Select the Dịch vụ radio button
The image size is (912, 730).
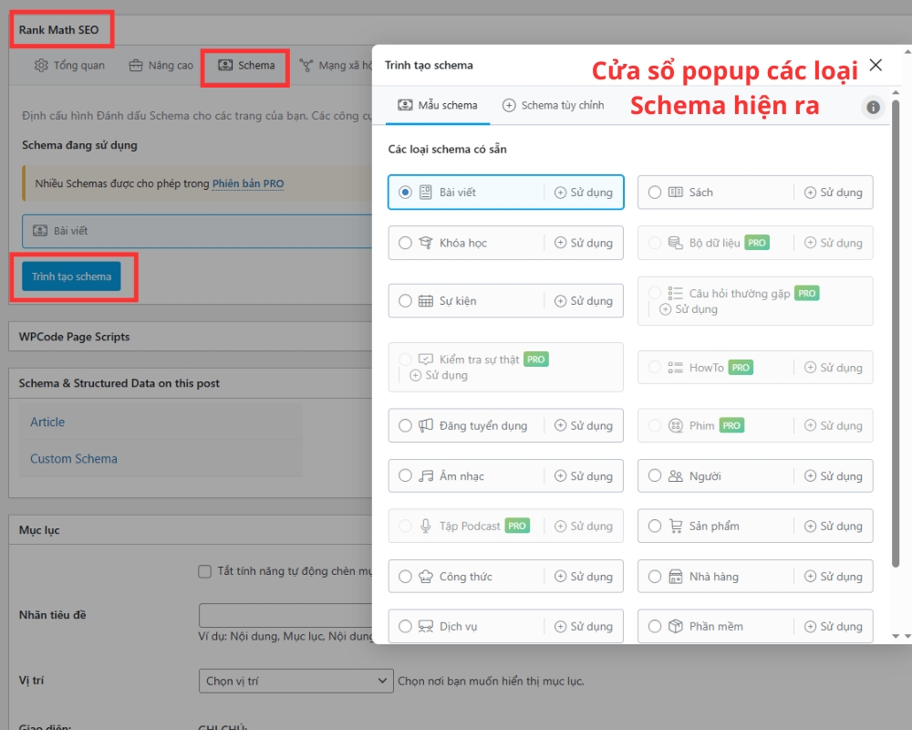[x=406, y=626]
